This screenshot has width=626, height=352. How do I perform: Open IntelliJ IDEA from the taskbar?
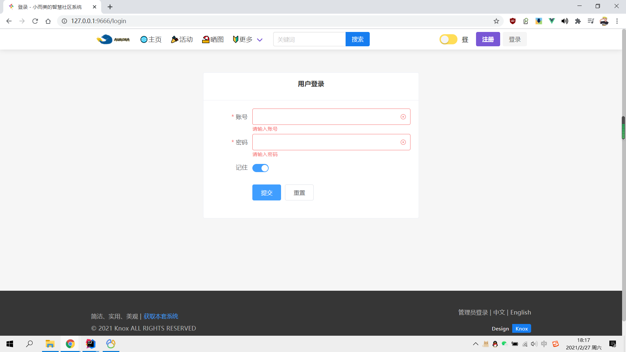(x=91, y=344)
